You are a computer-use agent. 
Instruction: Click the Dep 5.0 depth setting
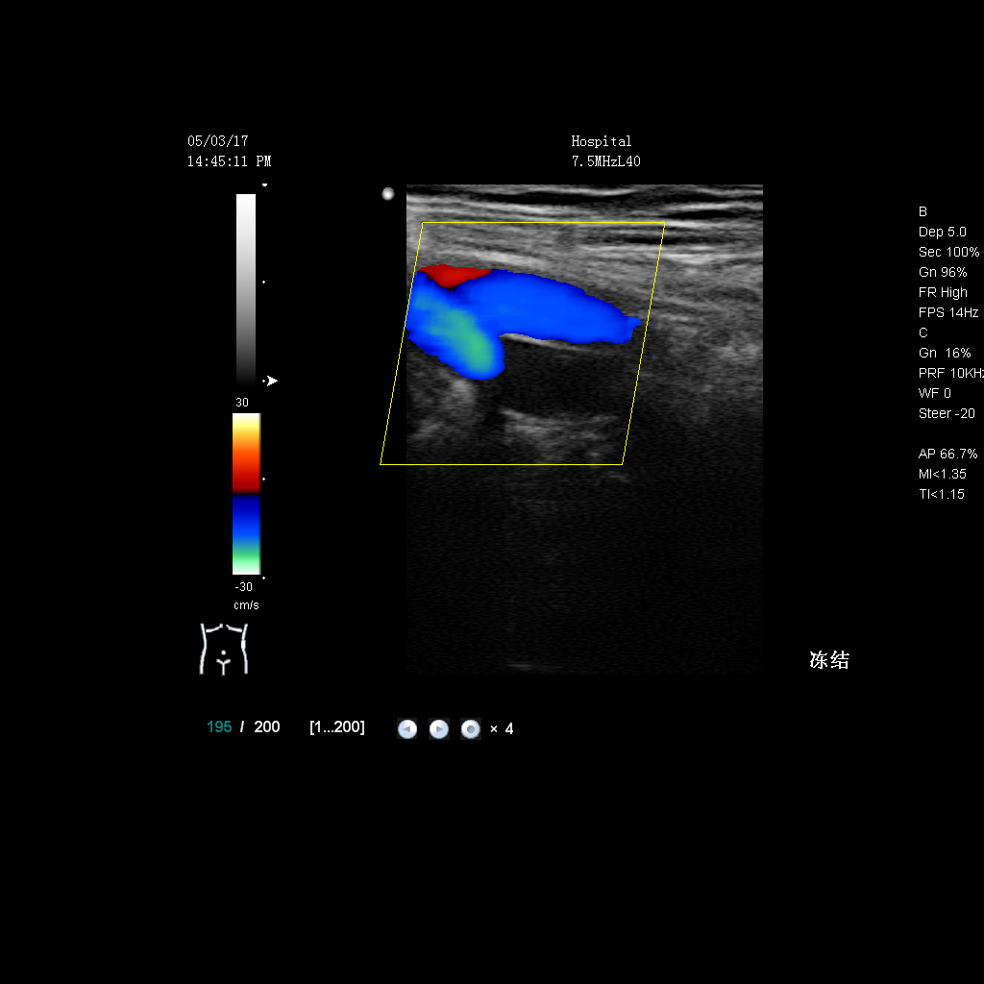pos(942,232)
